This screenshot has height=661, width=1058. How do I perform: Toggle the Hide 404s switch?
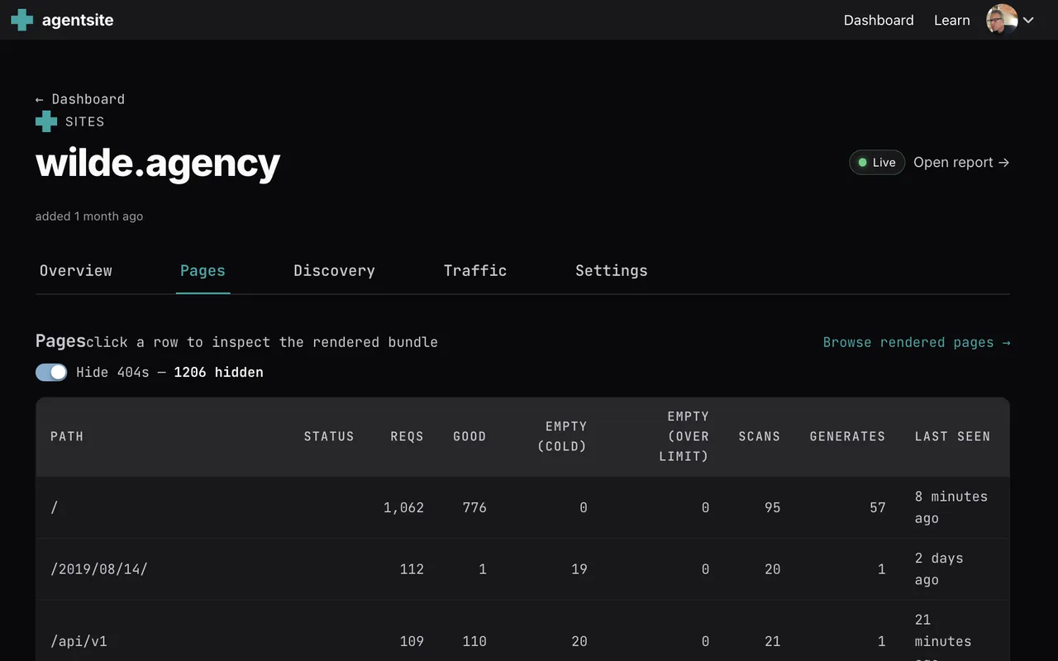[x=51, y=372]
